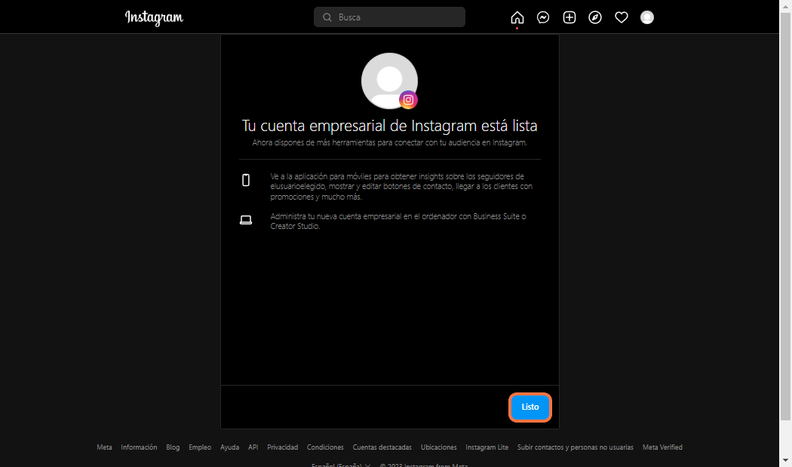
Task: Go to the Home feed icon
Action: pos(517,17)
